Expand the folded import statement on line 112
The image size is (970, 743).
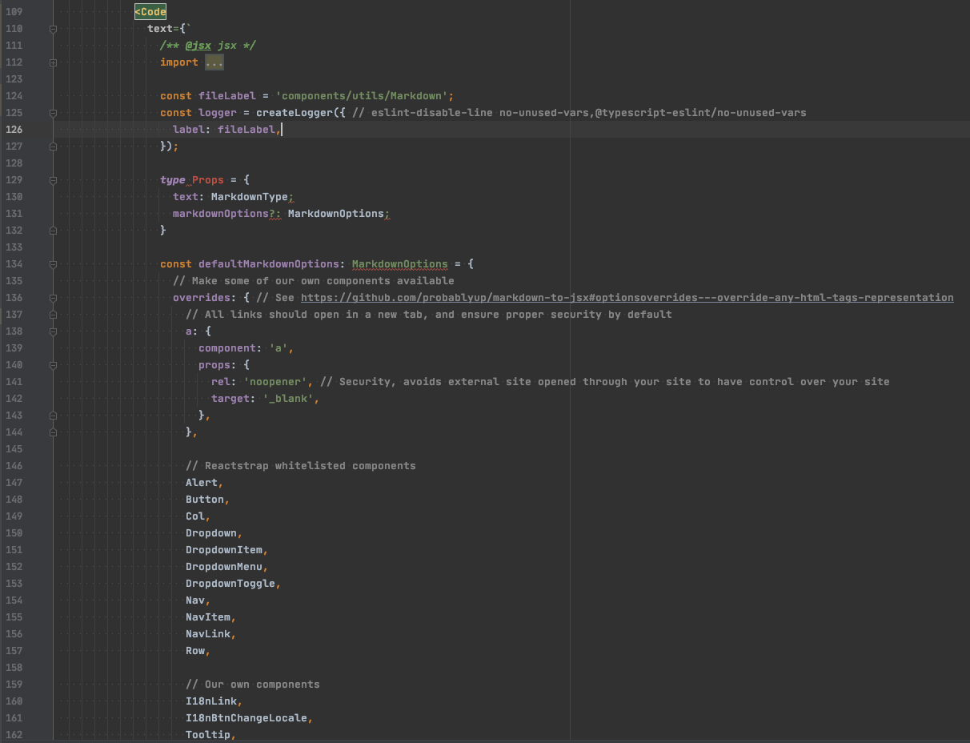pyautogui.click(x=52, y=62)
